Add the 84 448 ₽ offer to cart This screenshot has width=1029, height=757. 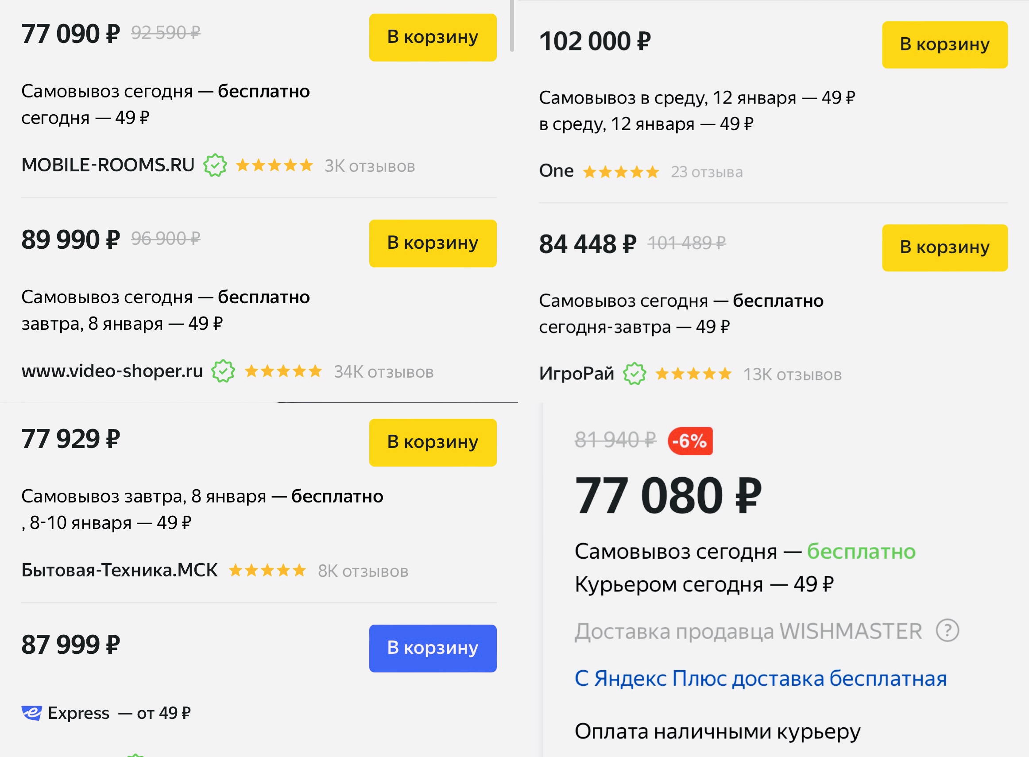945,247
